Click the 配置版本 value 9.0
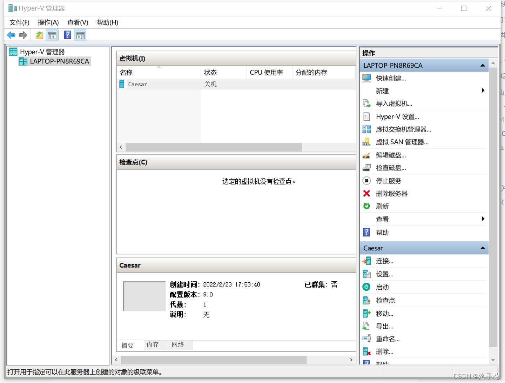The image size is (505, 383). tap(208, 295)
